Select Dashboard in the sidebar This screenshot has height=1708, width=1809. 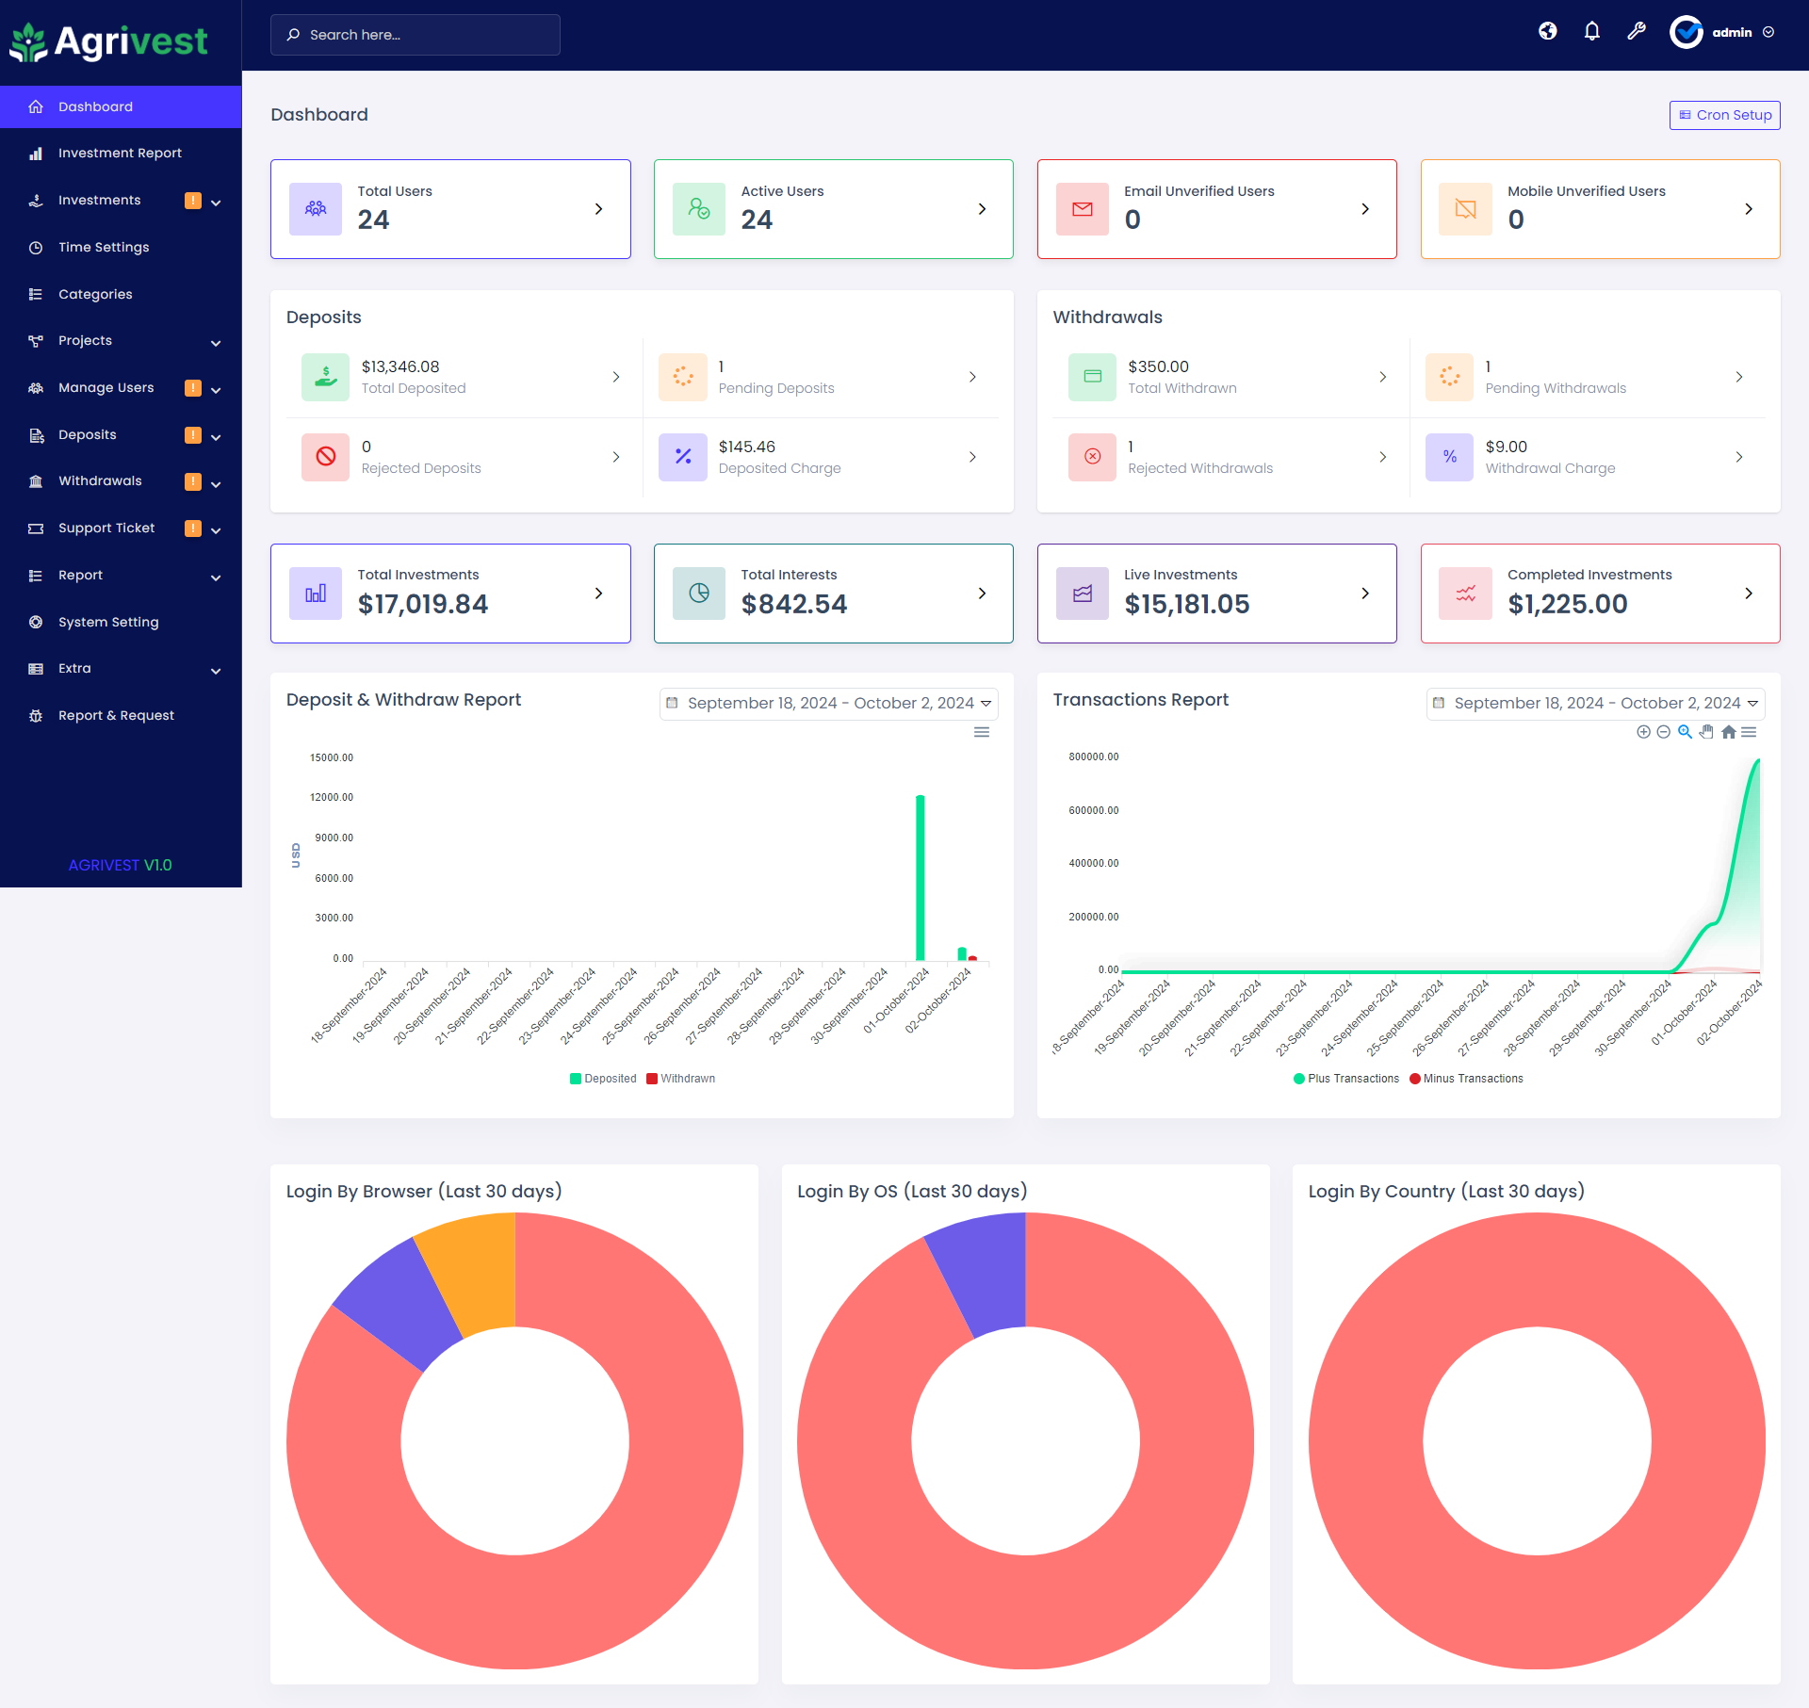[95, 106]
